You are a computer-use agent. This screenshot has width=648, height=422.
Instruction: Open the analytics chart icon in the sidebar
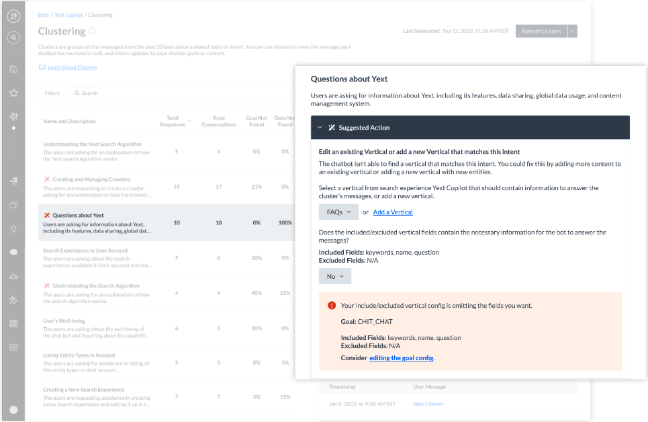[13, 300]
